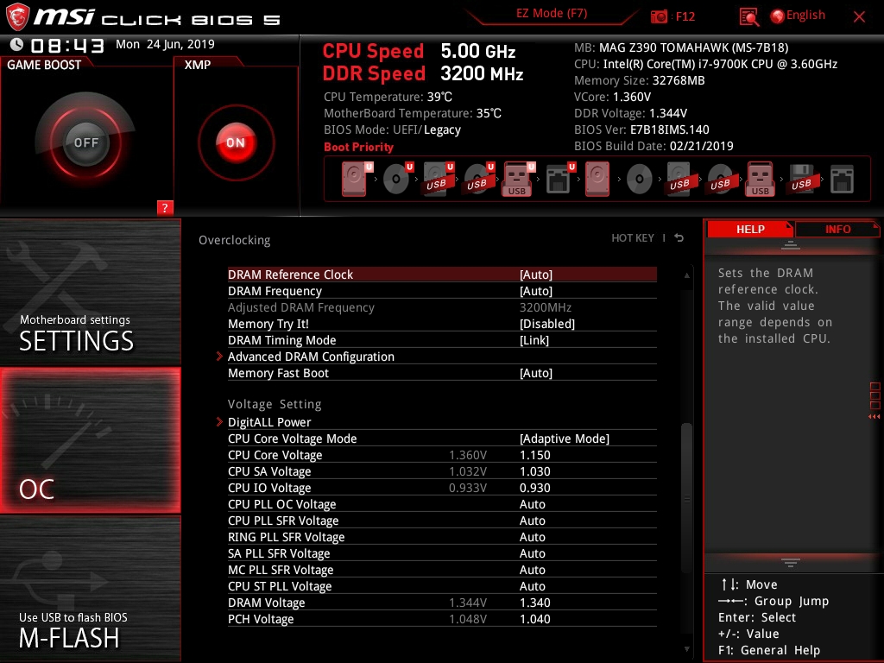The width and height of the screenshot is (884, 663).
Task: Edit the SA PLL SFR Voltage Auto value
Action: point(532,553)
